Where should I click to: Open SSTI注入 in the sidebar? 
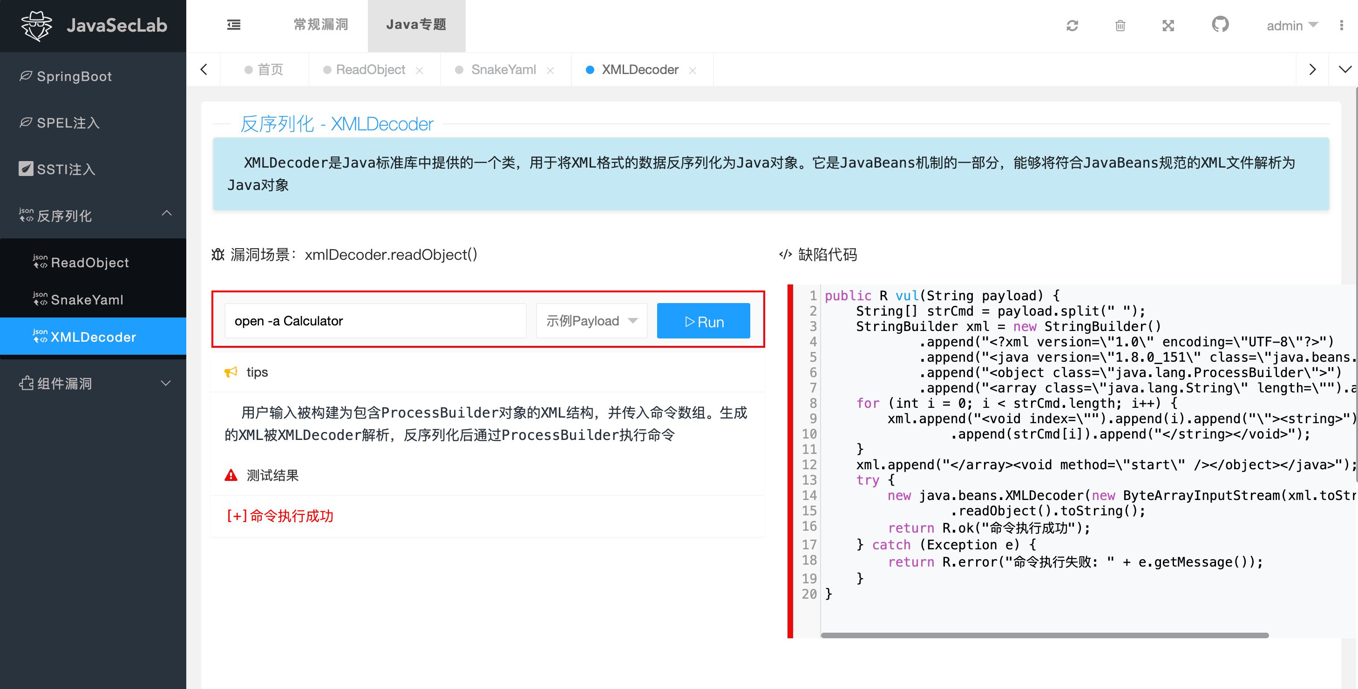tap(93, 169)
